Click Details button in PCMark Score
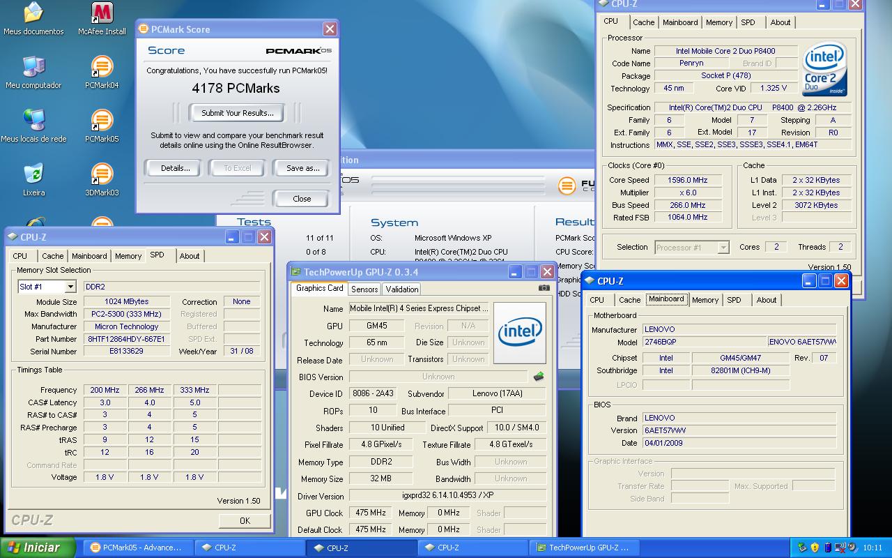 pyautogui.click(x=175, y=168)
